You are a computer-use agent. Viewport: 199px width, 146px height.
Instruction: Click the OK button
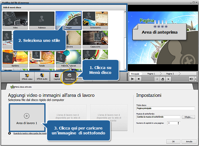[173, 141]
